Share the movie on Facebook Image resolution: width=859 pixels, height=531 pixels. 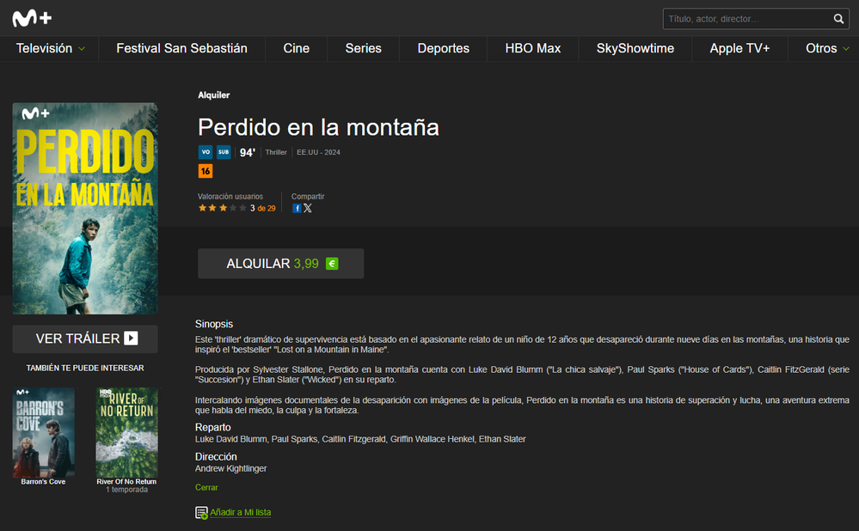click(x=298, y=207)
